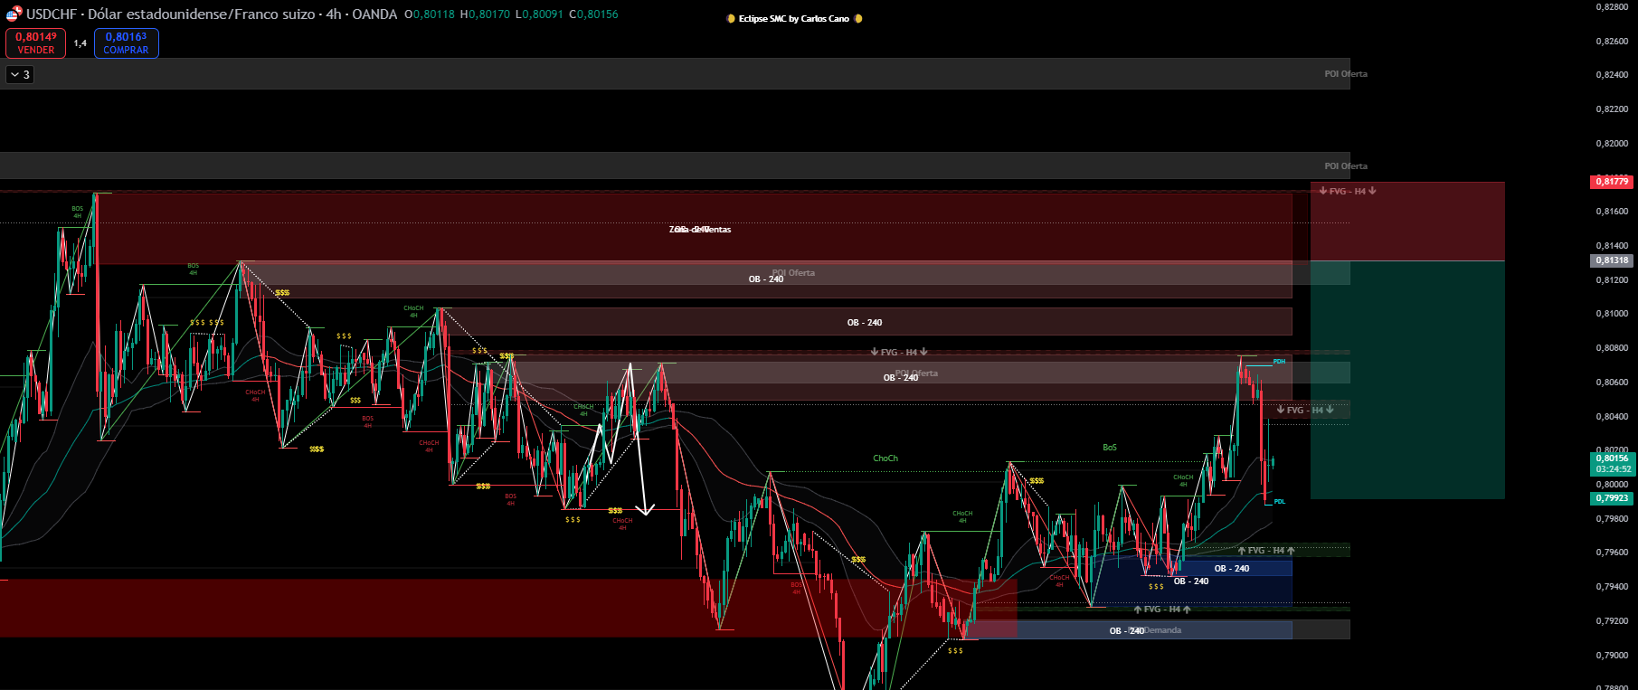The width and height of the screenshot is (1638, 690).
Task: Click the red 0,81779 stop price label
Action: point(1611,182)
